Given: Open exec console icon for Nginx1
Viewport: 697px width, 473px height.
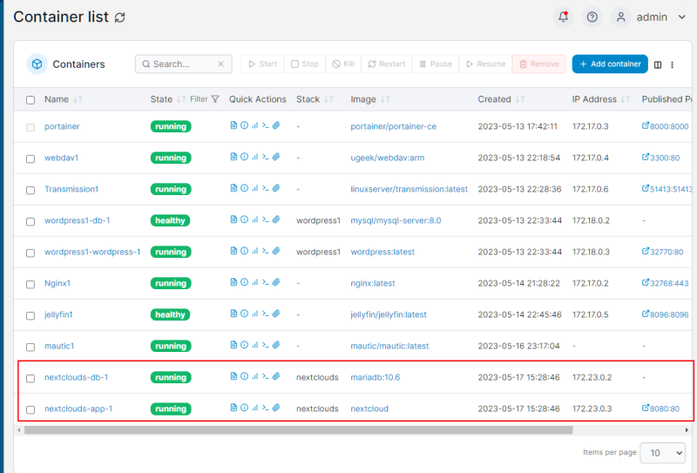Looking at the screenshot, I should [266, 282].
